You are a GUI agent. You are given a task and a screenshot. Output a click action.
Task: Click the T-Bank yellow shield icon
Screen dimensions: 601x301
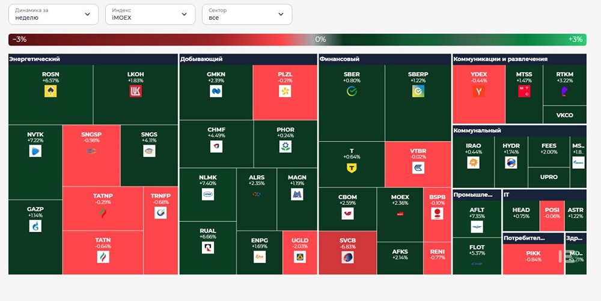click(x=352, y=168)
